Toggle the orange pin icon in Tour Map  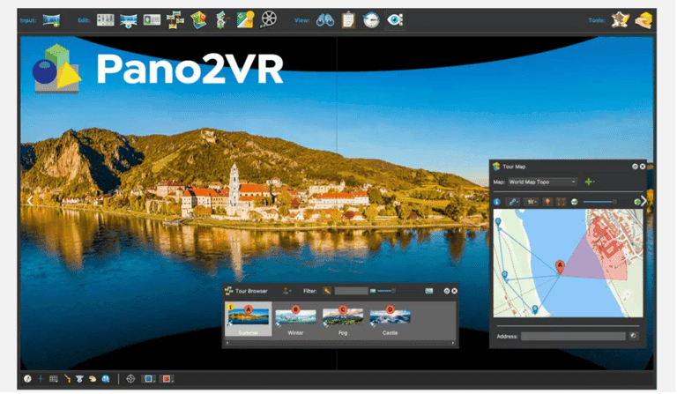[x=547, y=202]
